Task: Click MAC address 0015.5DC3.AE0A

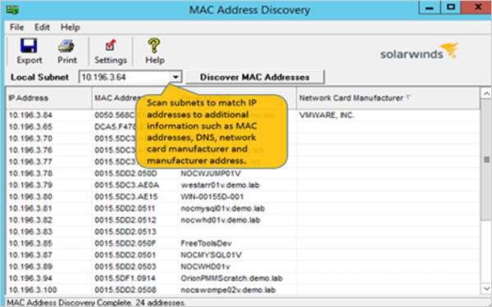Action: coord(126,185)
